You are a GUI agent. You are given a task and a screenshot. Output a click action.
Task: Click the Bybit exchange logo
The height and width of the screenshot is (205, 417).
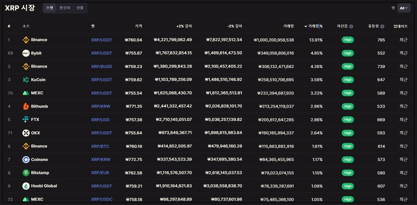(26, 53)
